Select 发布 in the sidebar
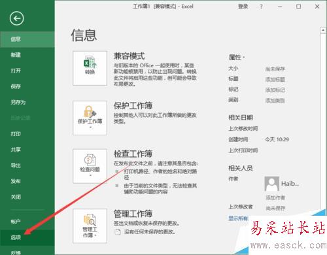The width and height of the screenshot is (327, 255). [x=27, y=181]
